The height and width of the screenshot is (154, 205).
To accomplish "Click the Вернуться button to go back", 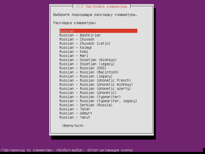I will (x=73, y=126).
